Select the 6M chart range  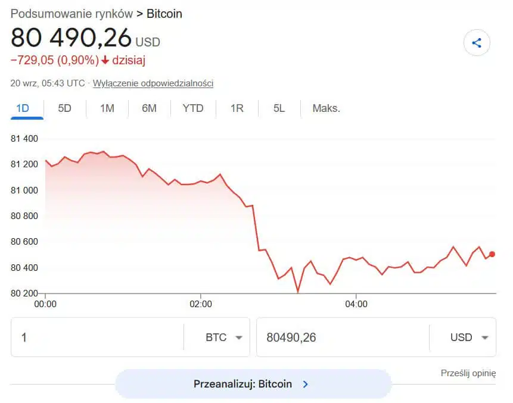149,108
